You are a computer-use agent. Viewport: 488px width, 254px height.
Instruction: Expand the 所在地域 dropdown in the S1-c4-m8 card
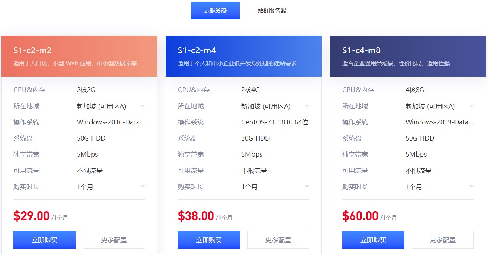click(439, 106)
